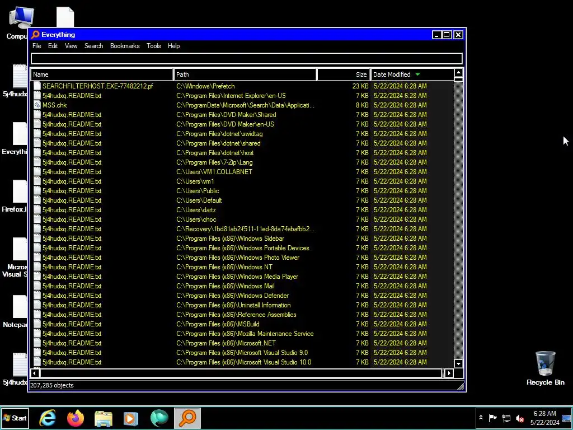Click path C:\Program Files (x86)\Microsoft.NET
The width and height of the screenshot is (573, 430).
(x=226, y=343)
